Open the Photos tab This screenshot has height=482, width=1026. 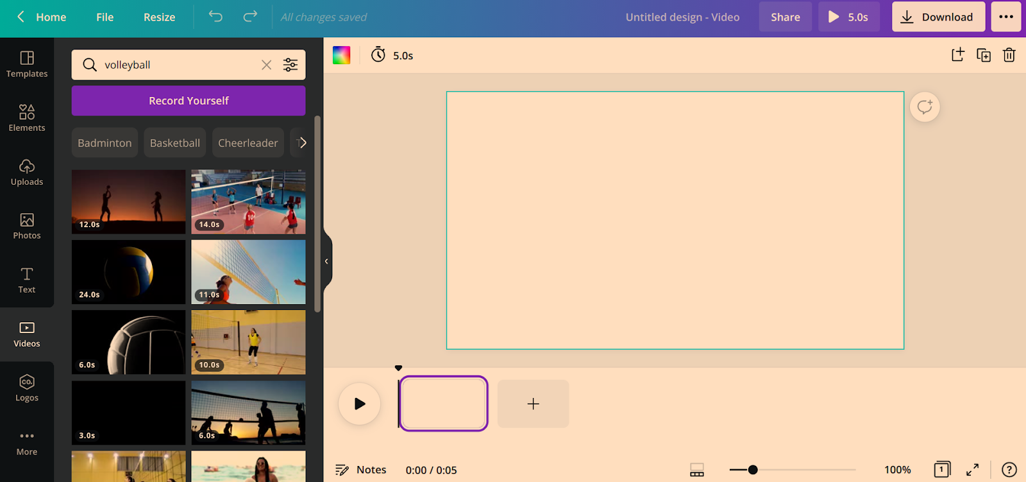pos(27,226)
